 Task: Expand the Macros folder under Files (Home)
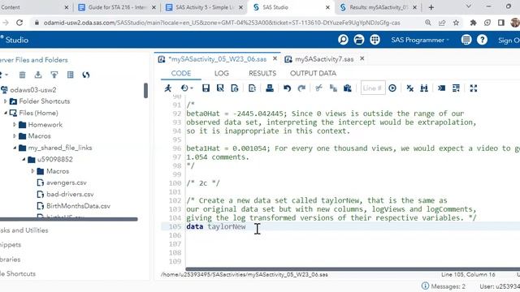coord(15,136)
